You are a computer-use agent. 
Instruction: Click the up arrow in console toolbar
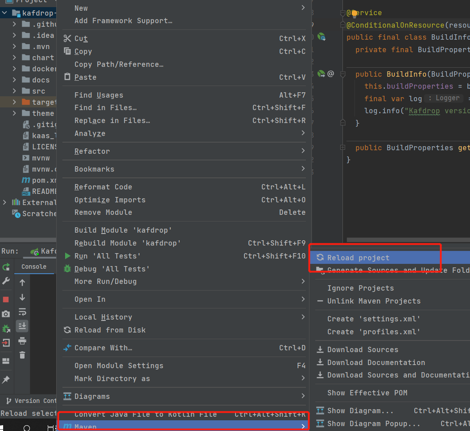click(x=22, y=283)
